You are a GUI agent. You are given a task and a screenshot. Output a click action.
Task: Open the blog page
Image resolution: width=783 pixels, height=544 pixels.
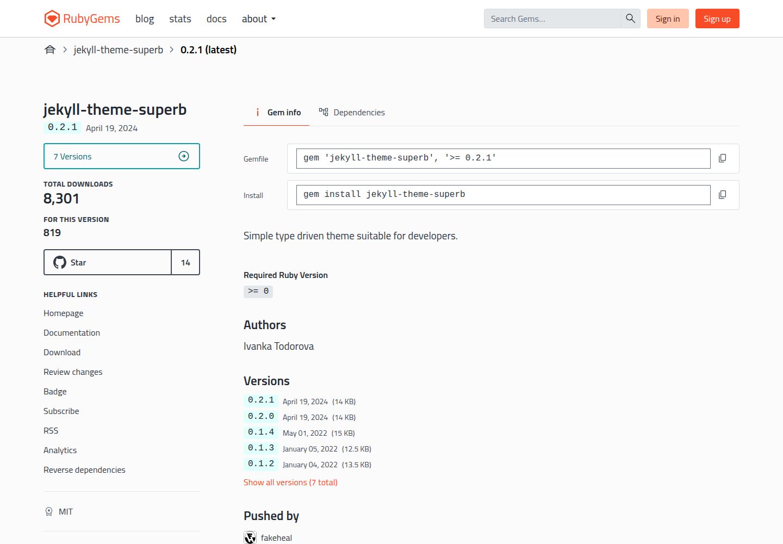click(x=145, y=18)
